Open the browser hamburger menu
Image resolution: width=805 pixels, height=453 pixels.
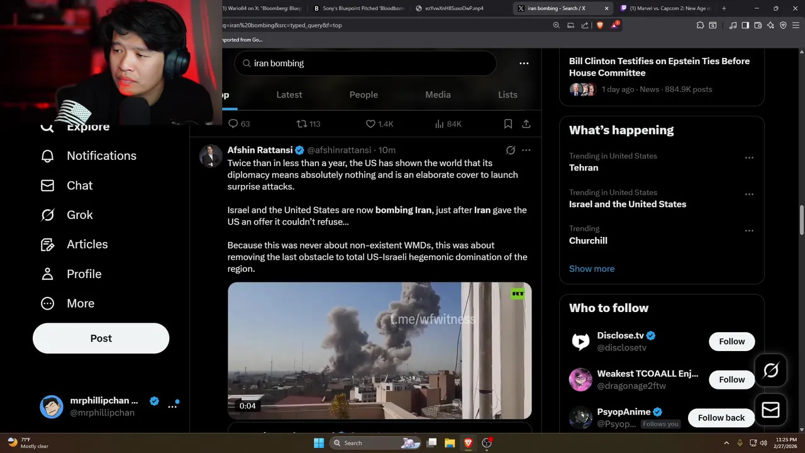(796, 25)
